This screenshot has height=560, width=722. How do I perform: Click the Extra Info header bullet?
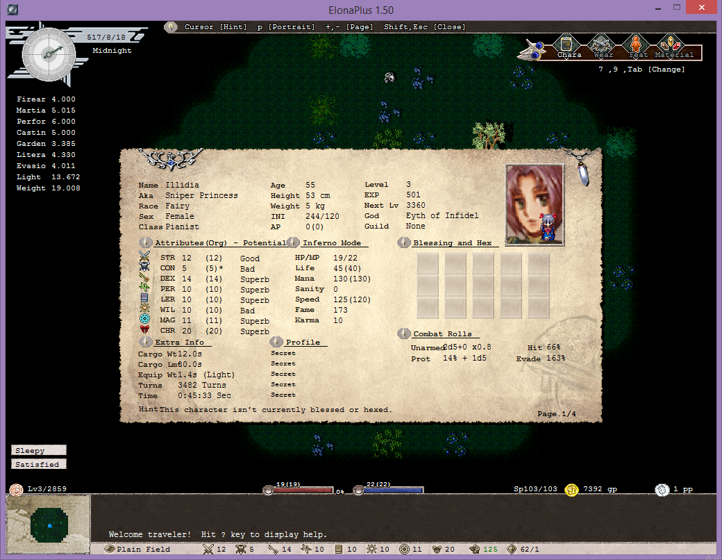(146, 342)
